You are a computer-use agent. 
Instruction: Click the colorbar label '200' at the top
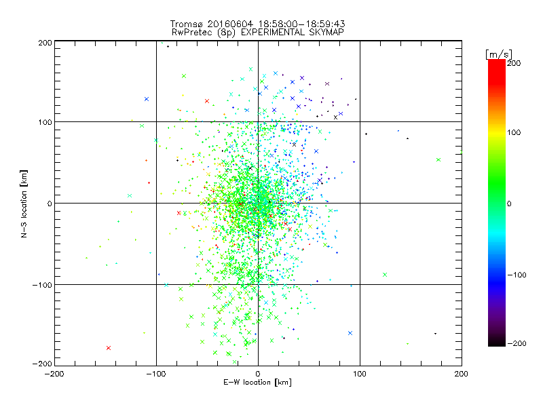(x=514, y=63)
